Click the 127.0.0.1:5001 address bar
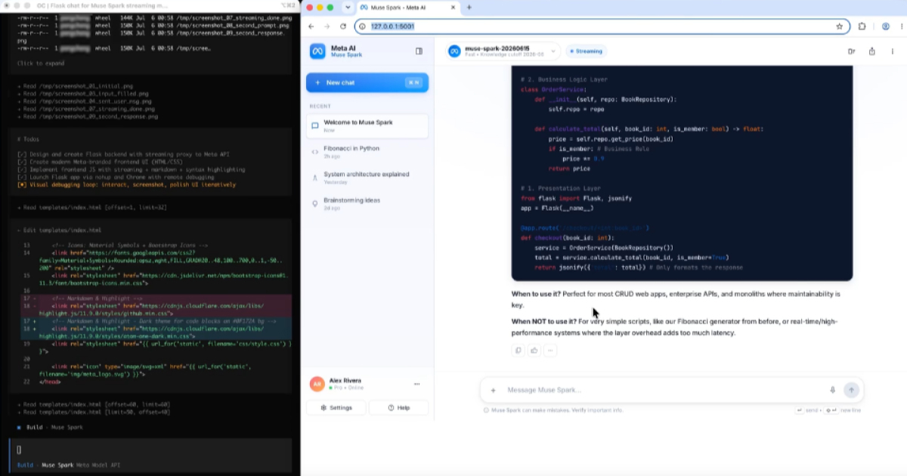Screen dimensions: 907x476 [x=601, y=26]
